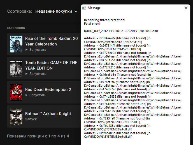Click Запуск status under Batman Arkham Knight
This screenshot has width=193, height=145.
(x=31, y=119)
